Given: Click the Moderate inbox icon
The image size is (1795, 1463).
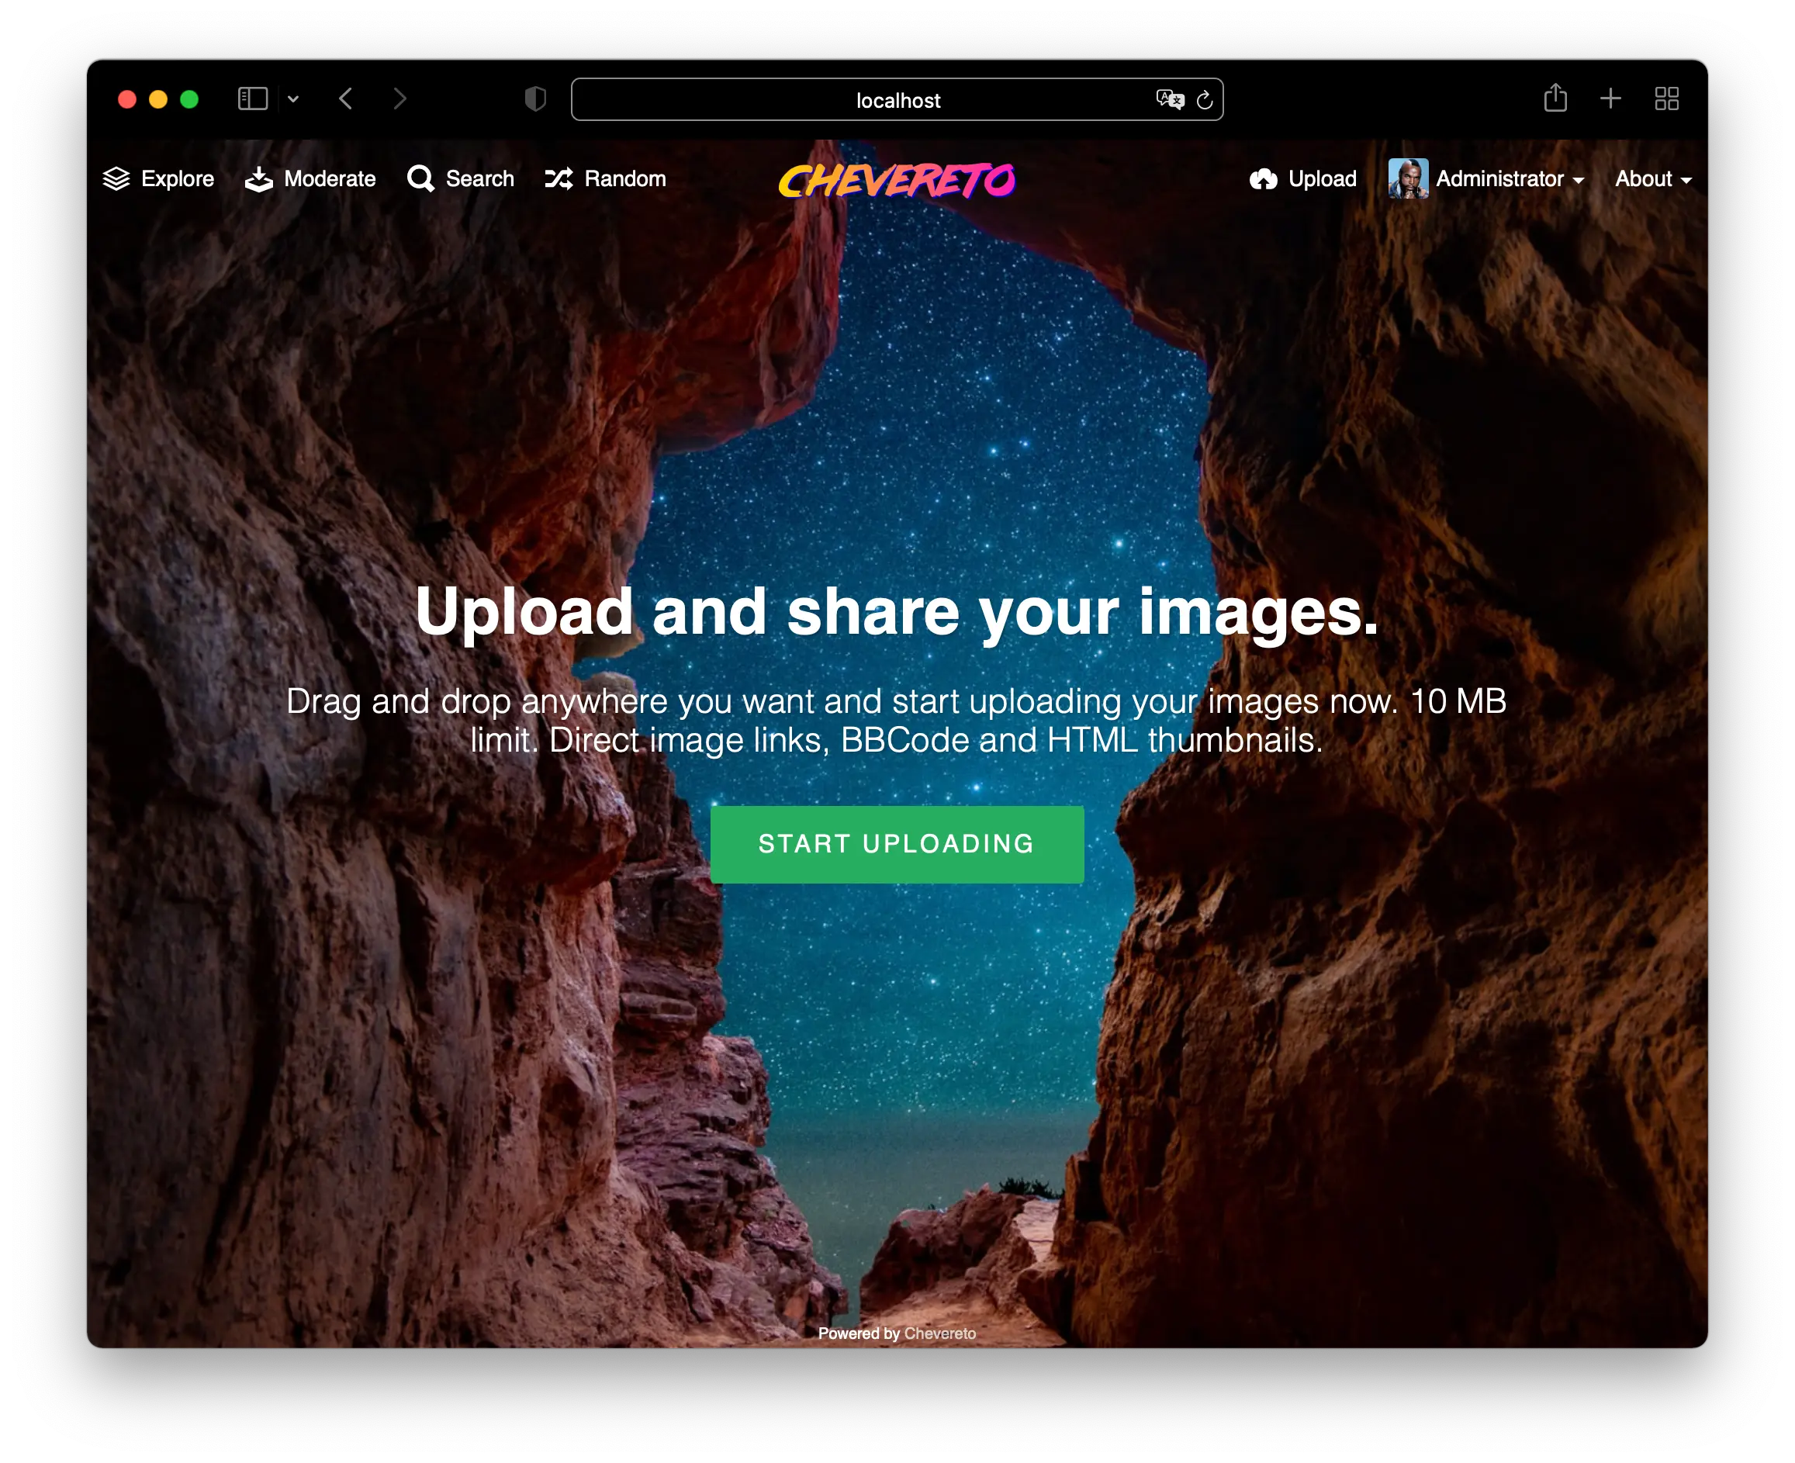Looking at the screenshot, I should pos(259,178).
